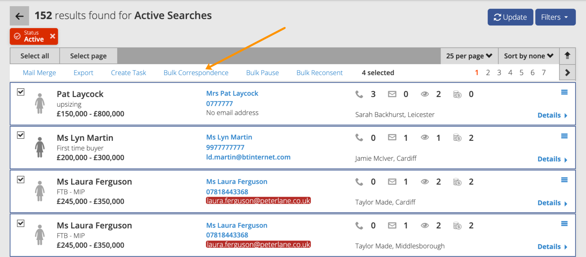The width and height of the screenshot is (586, 257).
Task: Click phone number 9977777777
Action: [225, 148]
